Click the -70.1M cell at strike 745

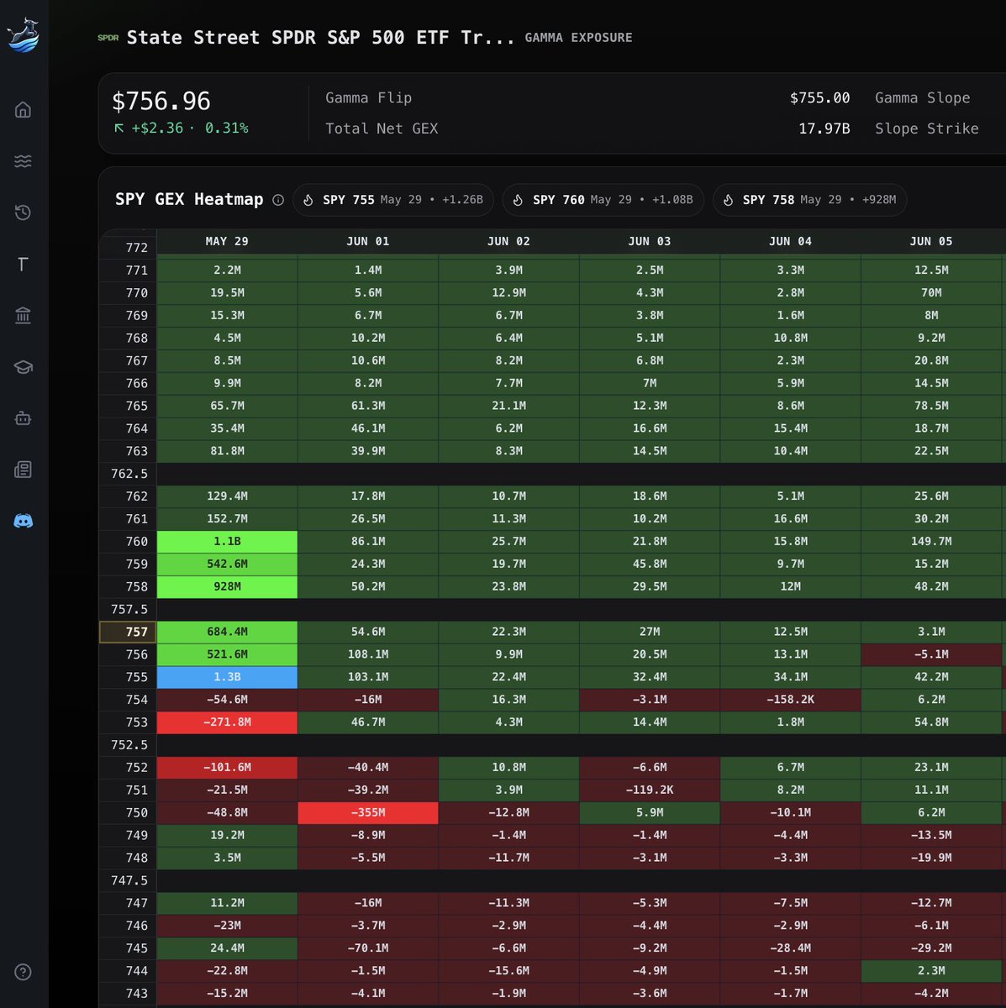coord(368,948)
